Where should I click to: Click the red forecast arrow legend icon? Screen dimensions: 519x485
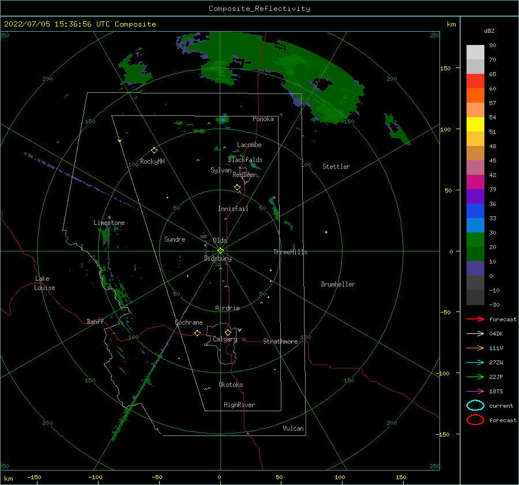click(475, 319)
